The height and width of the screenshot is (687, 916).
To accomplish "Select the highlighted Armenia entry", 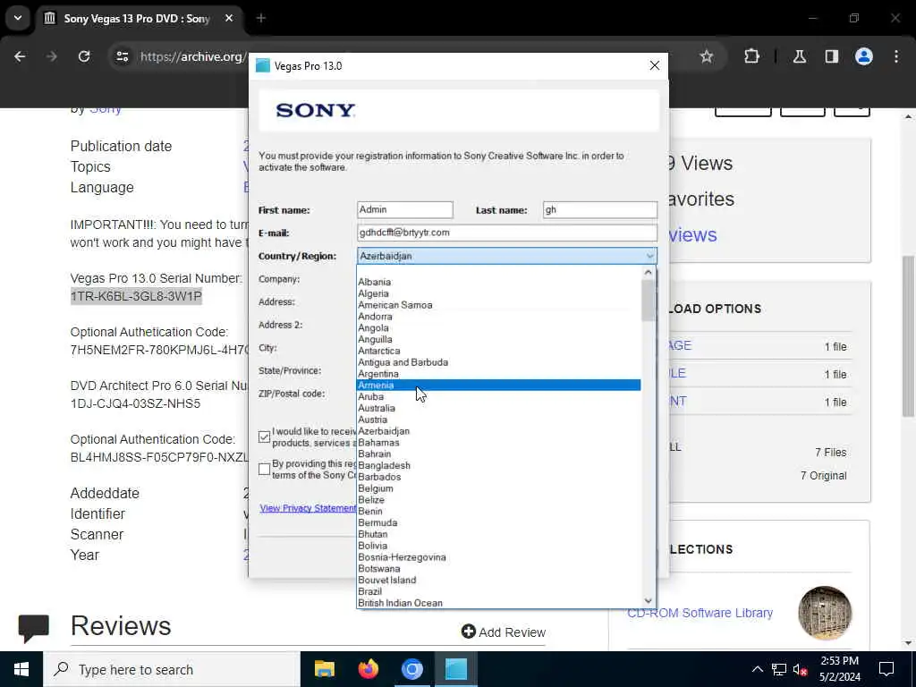I will coord(498,385).
